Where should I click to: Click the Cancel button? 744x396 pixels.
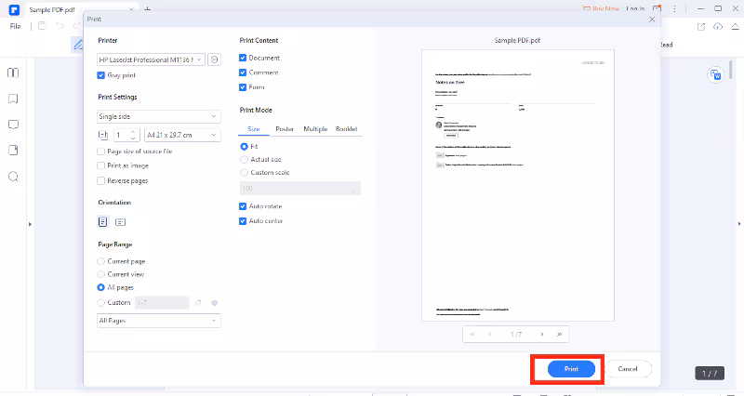(x=628, y=369)
